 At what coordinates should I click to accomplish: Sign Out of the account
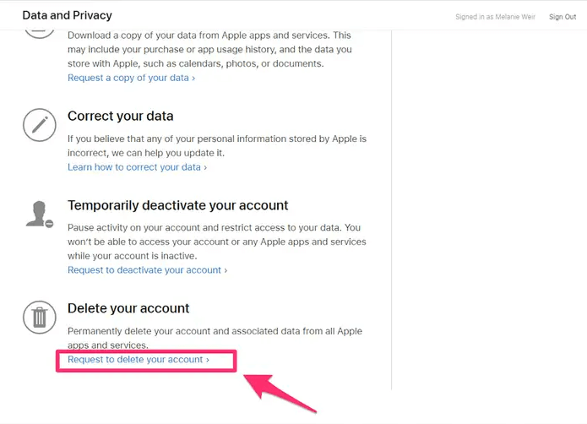click(x=563, y=17)
